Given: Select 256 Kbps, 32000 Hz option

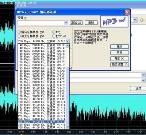Looking at the screenshot, I should [42, 119].
